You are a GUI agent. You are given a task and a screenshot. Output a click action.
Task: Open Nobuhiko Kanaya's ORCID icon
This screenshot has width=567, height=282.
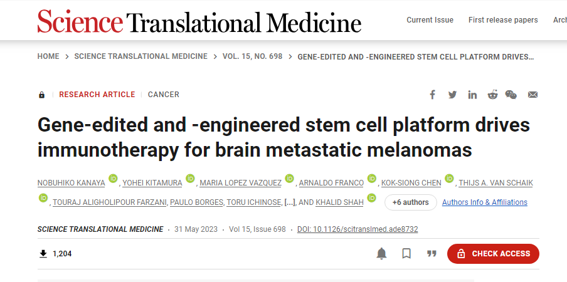pos(113,179)
